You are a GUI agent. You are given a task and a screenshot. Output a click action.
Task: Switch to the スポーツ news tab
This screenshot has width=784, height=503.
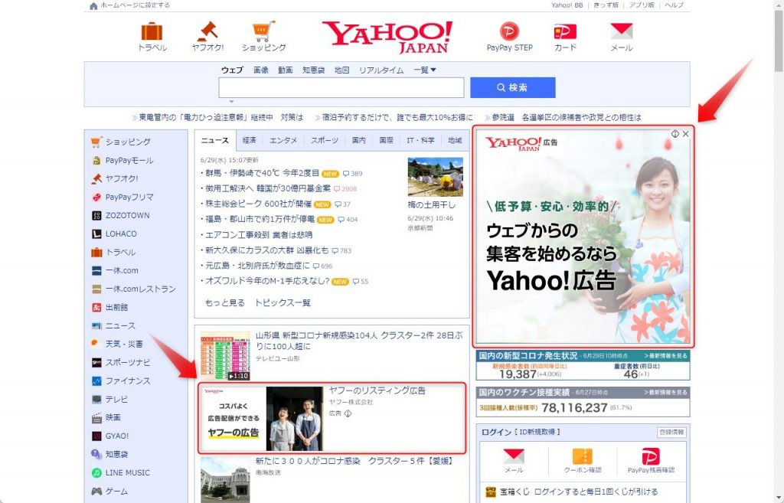[x=324, y=141]
